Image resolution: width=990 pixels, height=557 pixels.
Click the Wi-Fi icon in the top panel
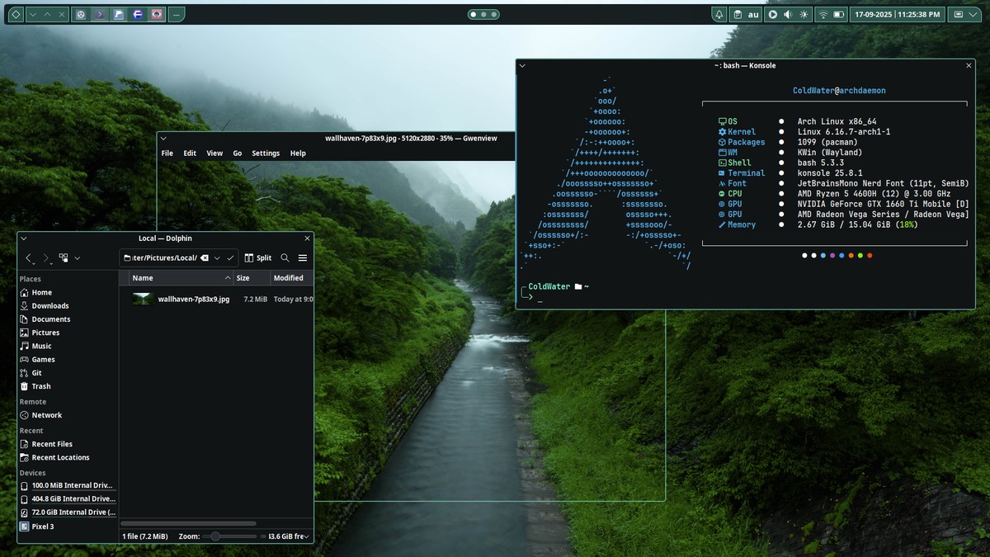coord(823,14)
